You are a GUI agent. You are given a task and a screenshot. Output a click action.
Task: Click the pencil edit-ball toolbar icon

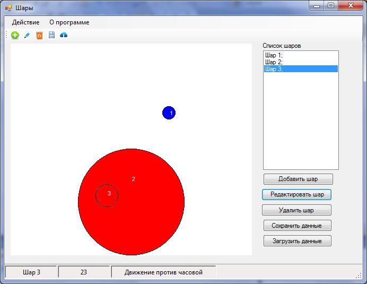(x=27, y=36)
